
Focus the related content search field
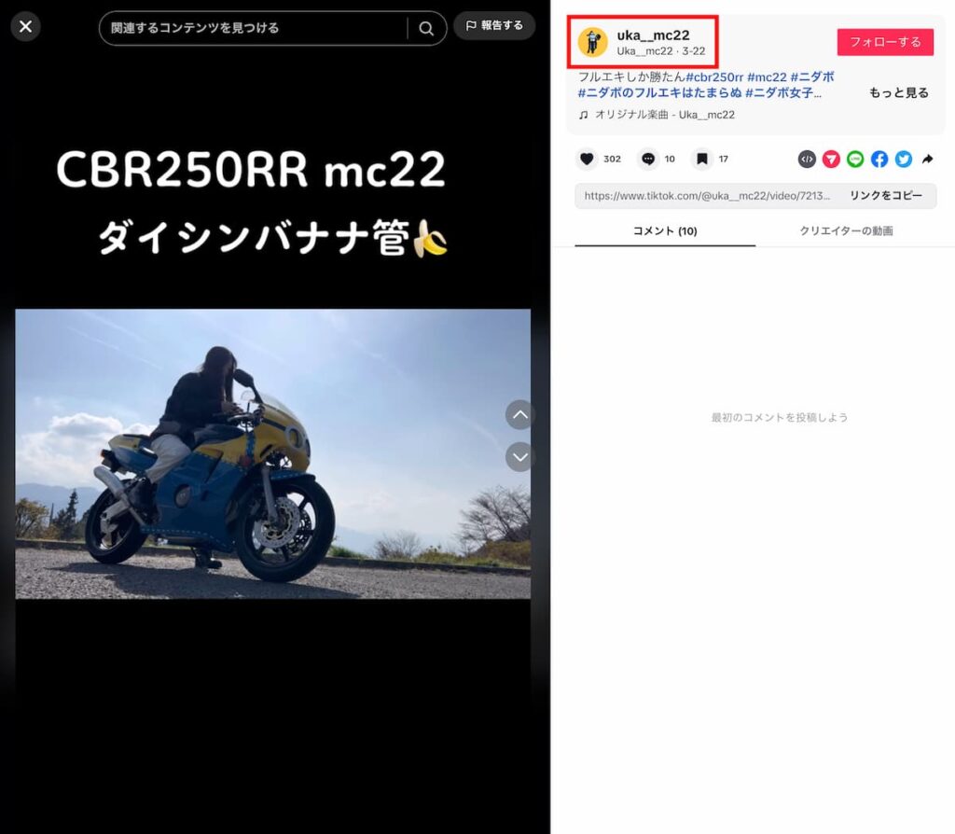252,28
